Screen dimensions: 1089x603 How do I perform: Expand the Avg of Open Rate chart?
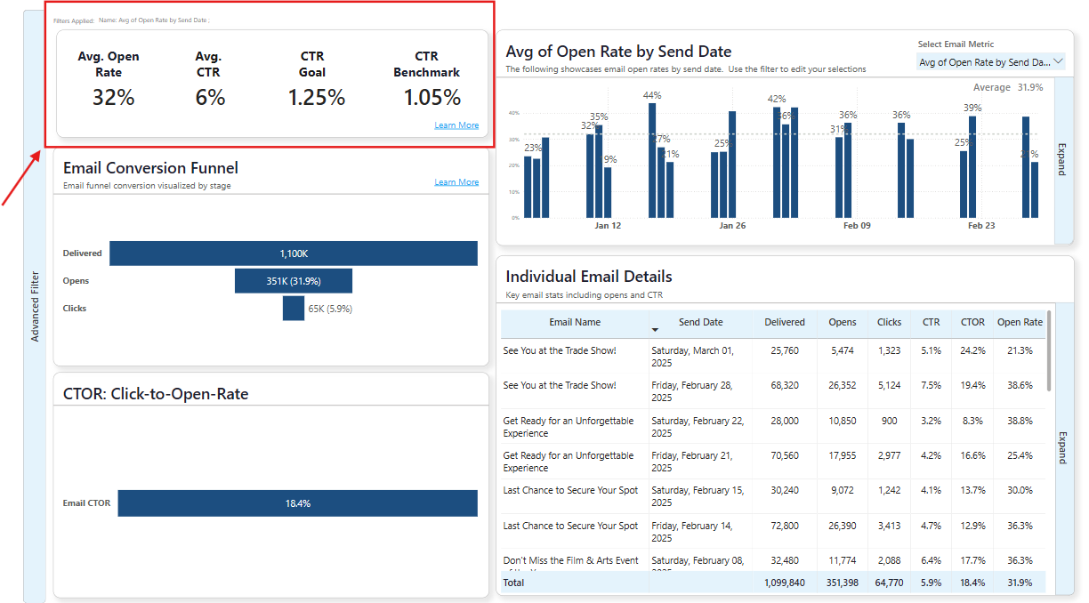point(1061,160)
